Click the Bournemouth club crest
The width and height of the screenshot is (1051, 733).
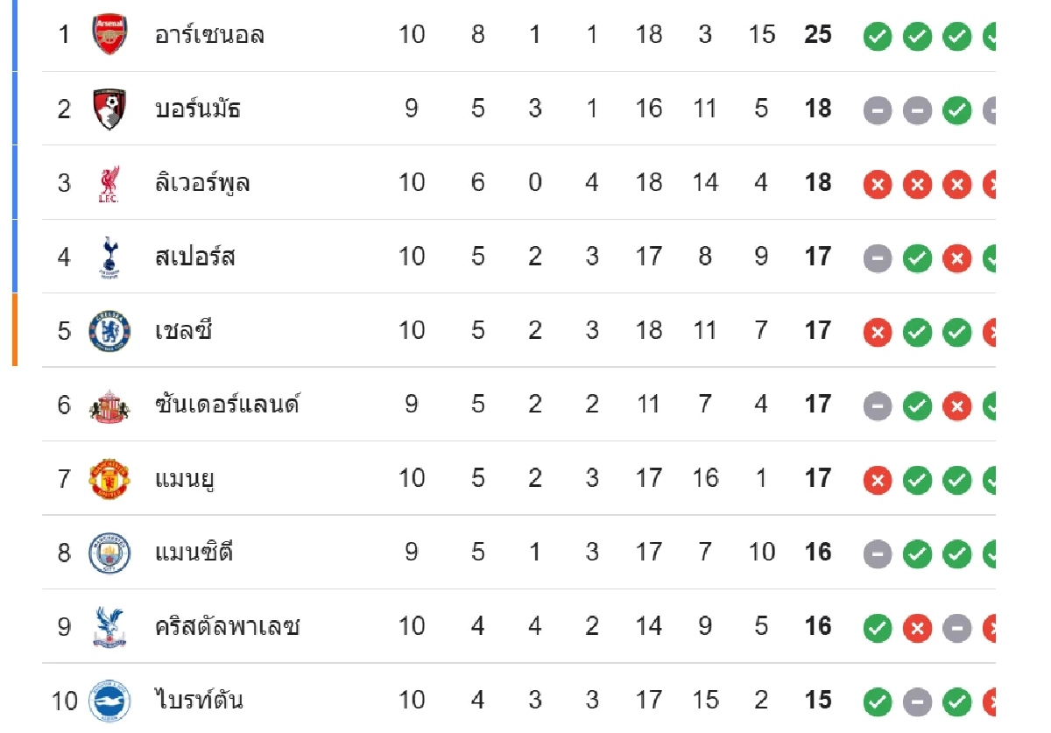(109, 109)
